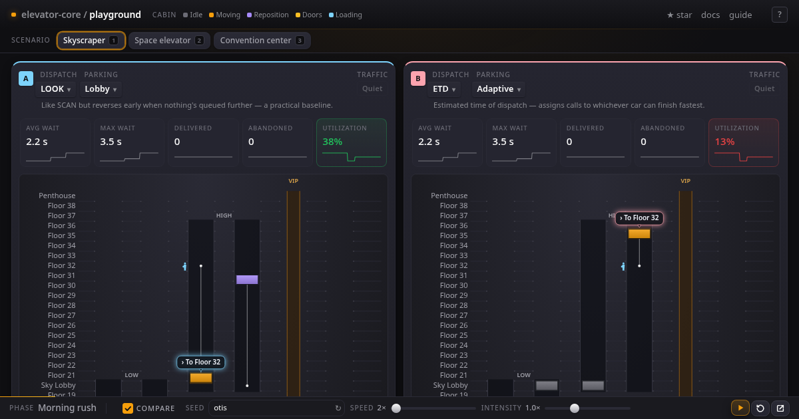The height and width of the screenshot is (419, 799).
Task: Select the orange moving cabin in pane A
Action: point(200,378)
